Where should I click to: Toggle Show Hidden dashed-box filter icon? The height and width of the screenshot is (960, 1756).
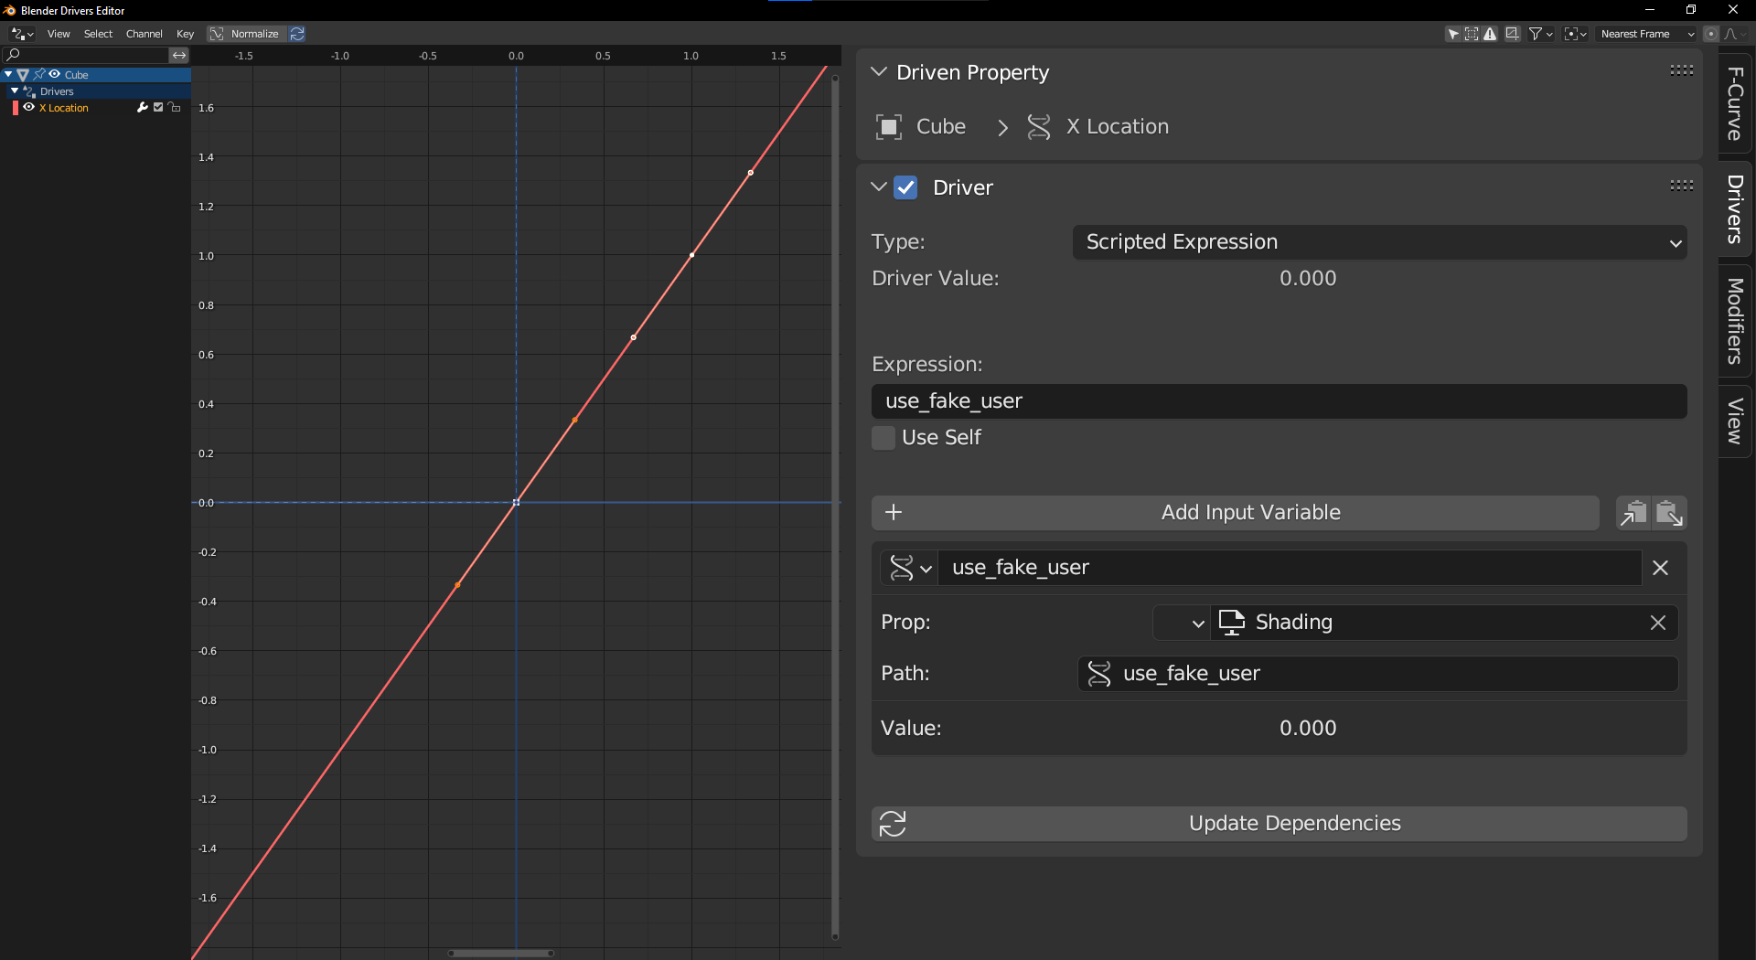click(1471, 34)
